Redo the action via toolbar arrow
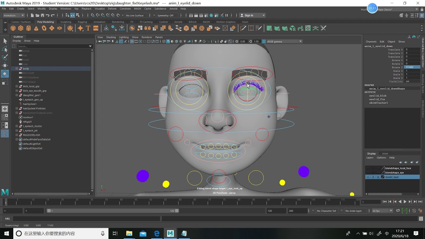This screenshot has height=239, width=425. click(52, 15)
